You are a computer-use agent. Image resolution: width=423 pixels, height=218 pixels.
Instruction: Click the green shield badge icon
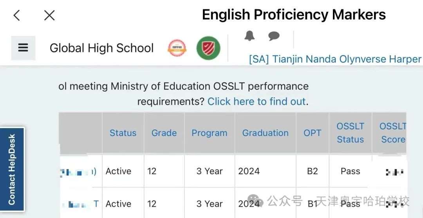[x=208, y=48]
